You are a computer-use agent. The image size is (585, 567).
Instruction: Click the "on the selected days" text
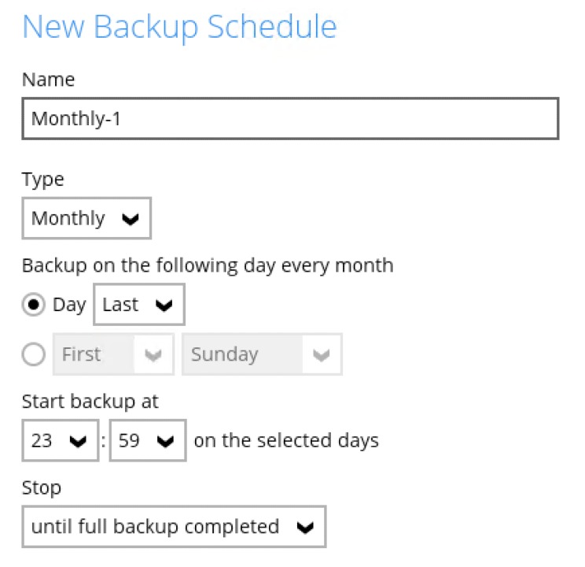click(x=286, y=440)
